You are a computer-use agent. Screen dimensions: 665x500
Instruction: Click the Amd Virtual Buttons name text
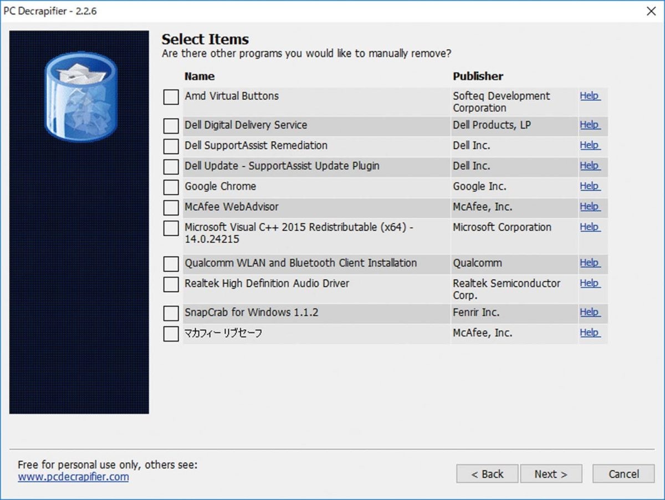[231, 96]
